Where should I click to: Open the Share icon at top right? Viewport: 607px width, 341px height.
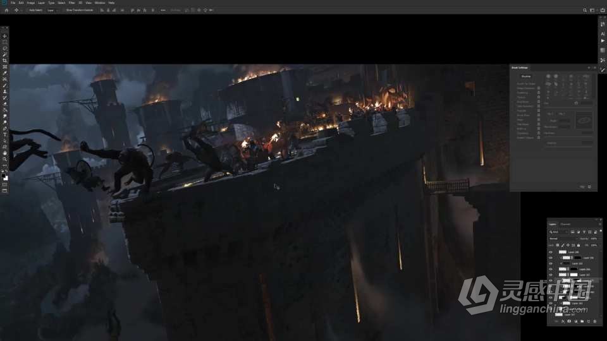[603, 10]
